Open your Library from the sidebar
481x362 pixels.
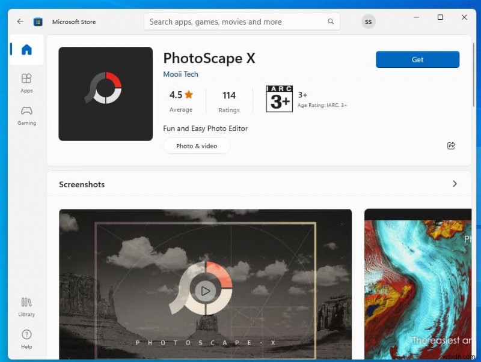(x=26, y=307)
